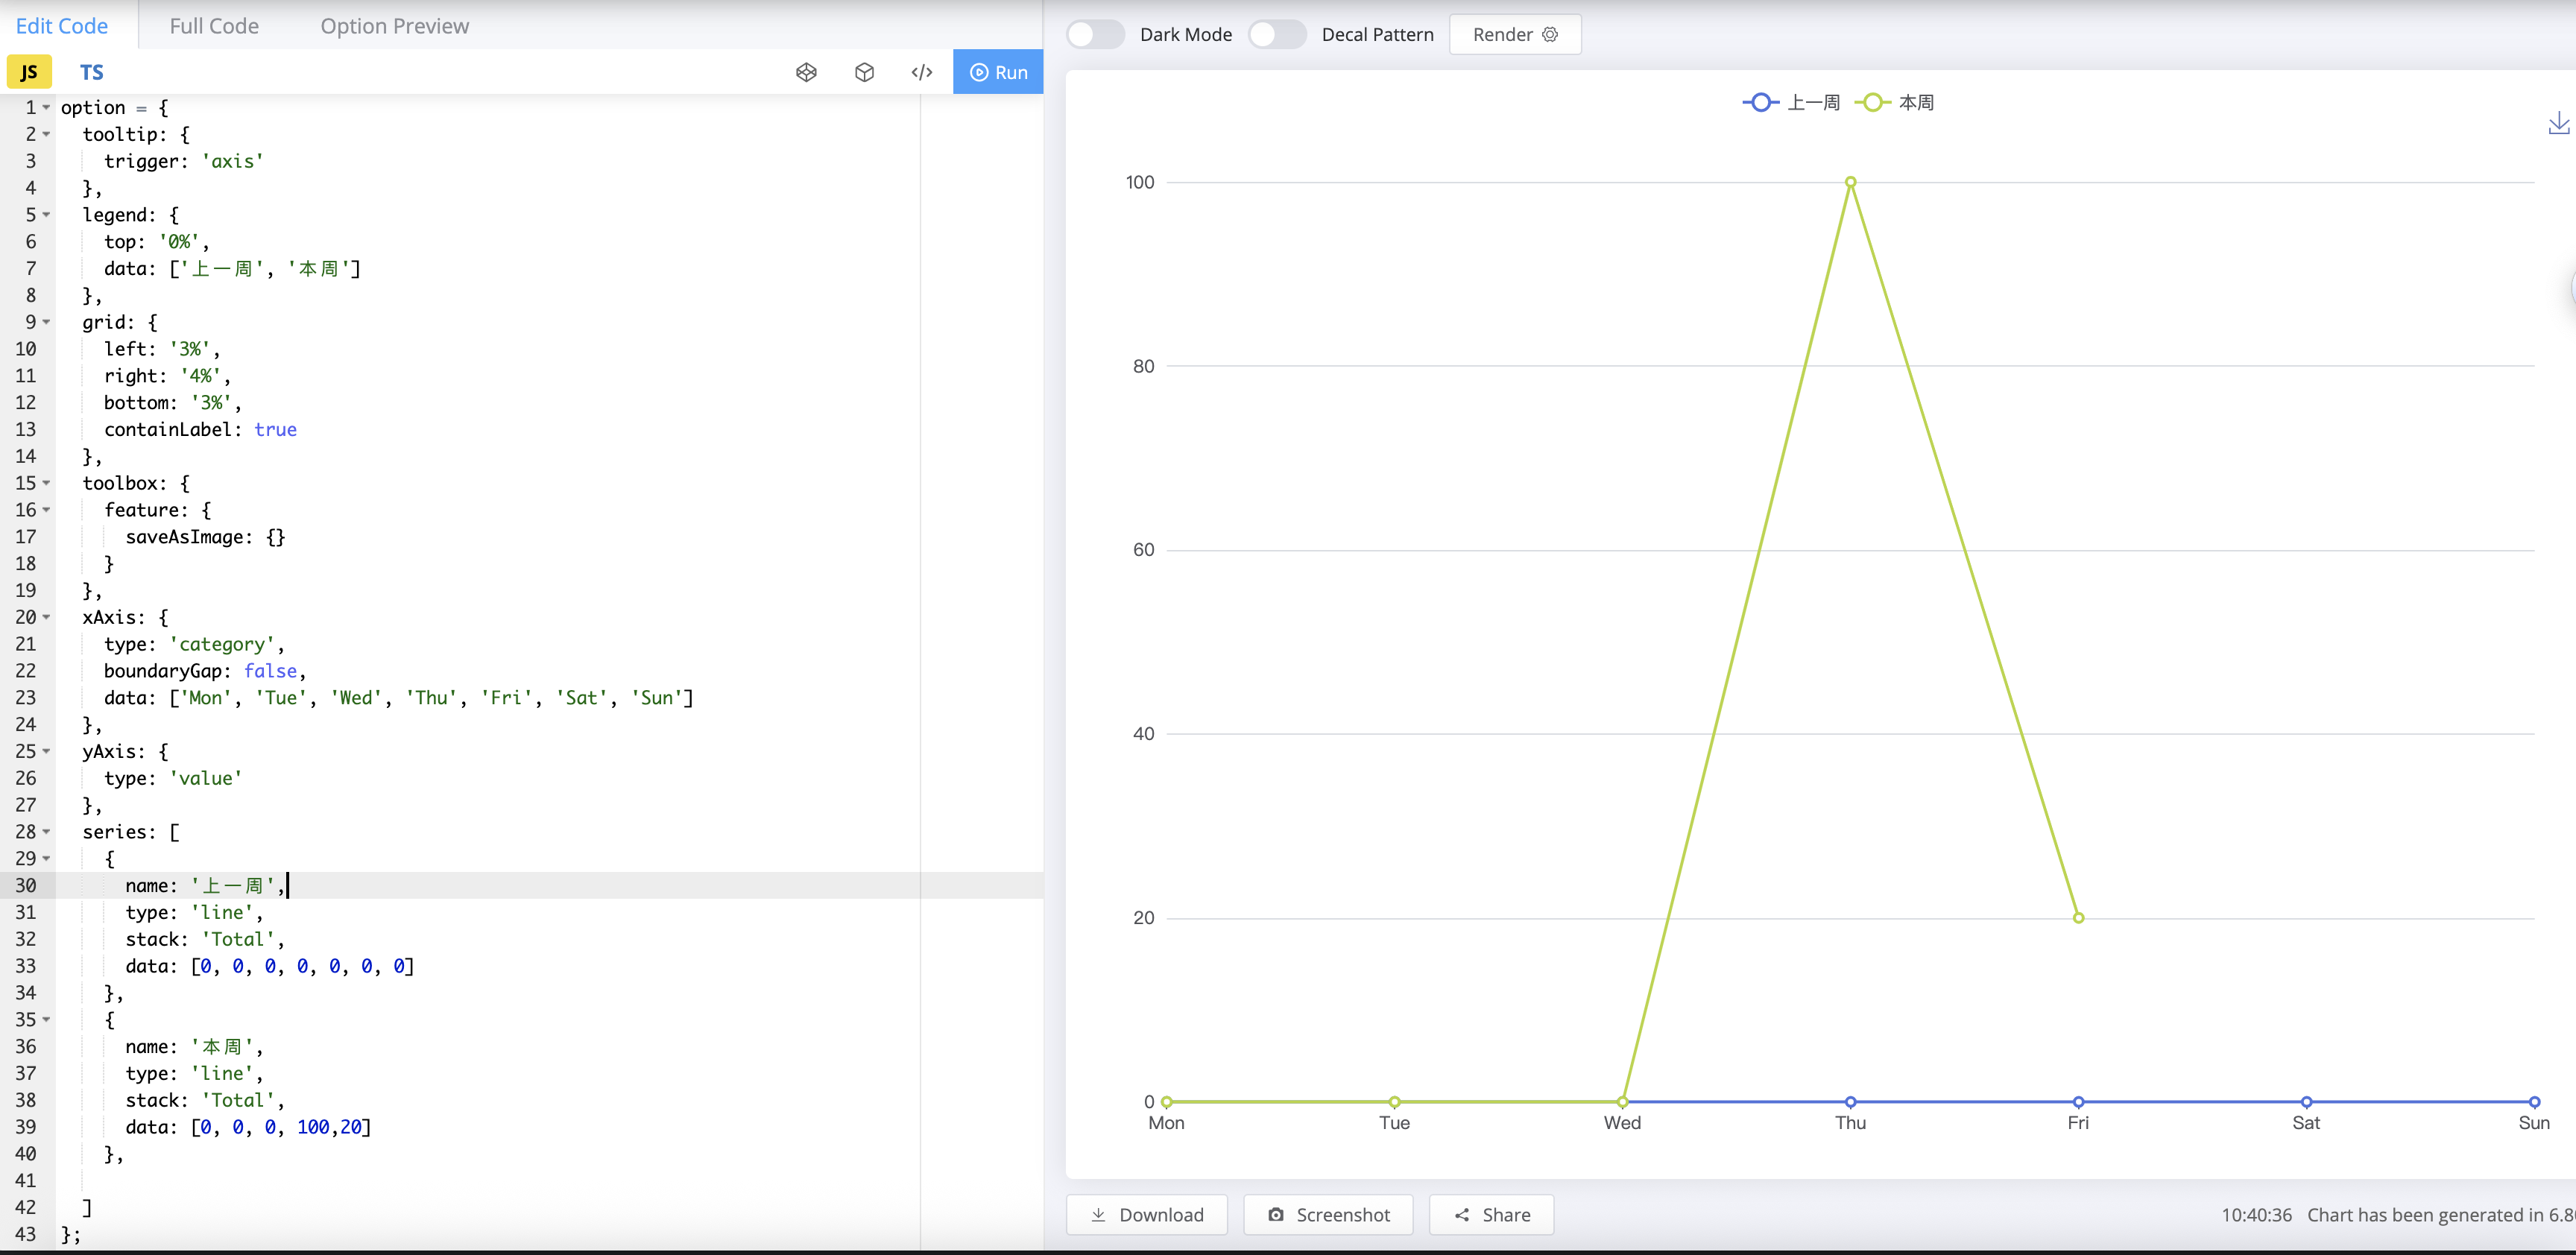2576x1255 pixels.
Task: Open code in CodeSandbox icon
Action: 864,72
